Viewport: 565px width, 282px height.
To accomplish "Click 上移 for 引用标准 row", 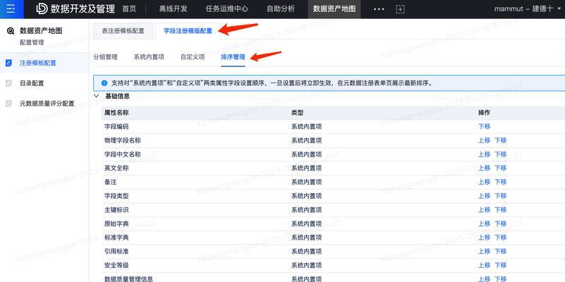I will tap(484, 252).
